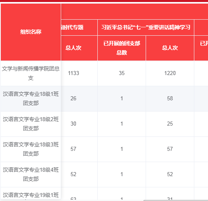The width and height of the screenshot is (208, 201).
Task: Click the 总人次 header under 七一 讲话 column
Action: [x=170, y=48]
